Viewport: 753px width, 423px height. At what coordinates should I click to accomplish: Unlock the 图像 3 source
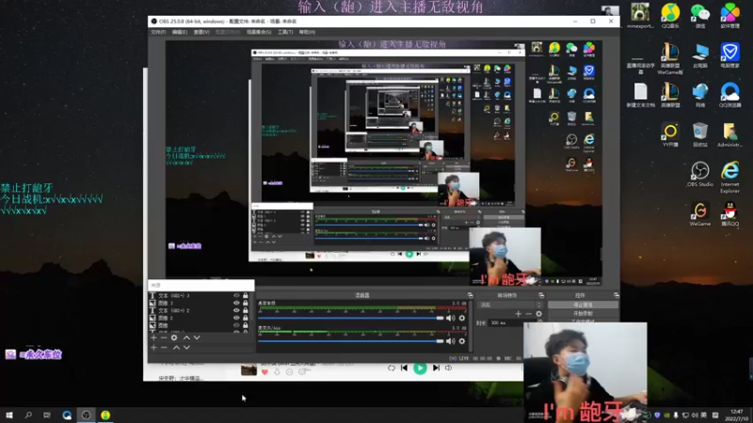[x=246, y=303]
